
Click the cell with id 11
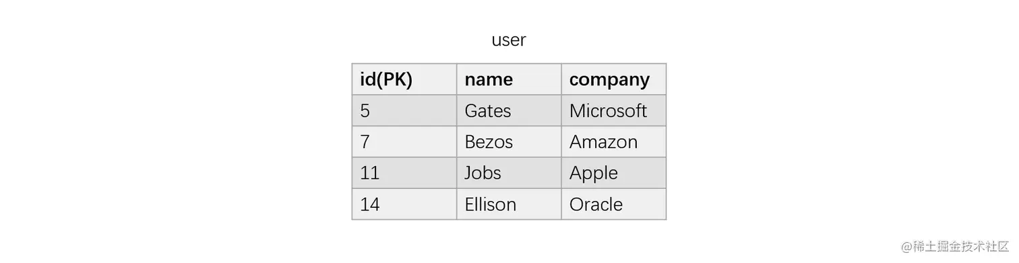point(404,173)
